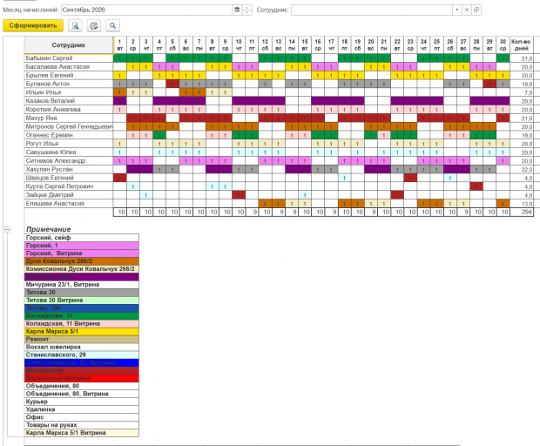Select employee row Мазур Яна
540x446 pixels.
pyautogui.click(x=69, y=118)
